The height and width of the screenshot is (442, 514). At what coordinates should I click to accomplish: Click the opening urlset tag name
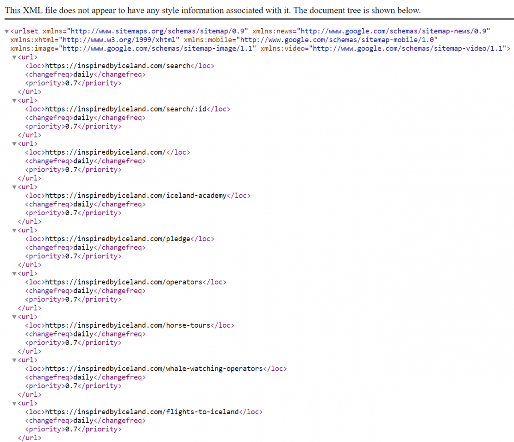point(26,31)
